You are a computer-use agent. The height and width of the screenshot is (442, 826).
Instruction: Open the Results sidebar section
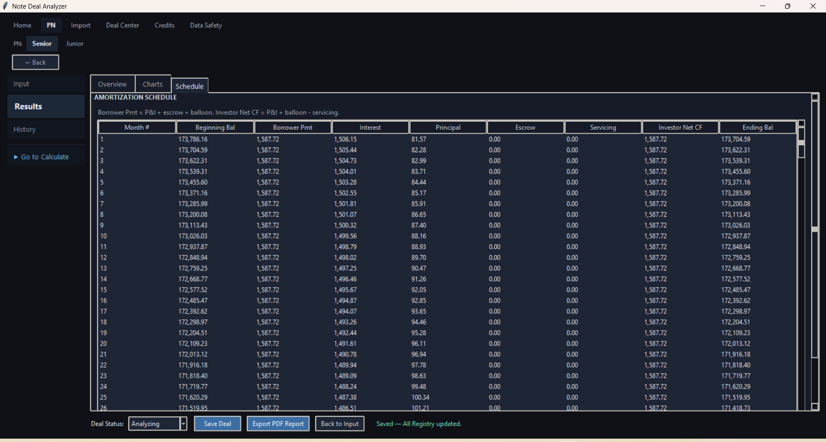(46, 107)
